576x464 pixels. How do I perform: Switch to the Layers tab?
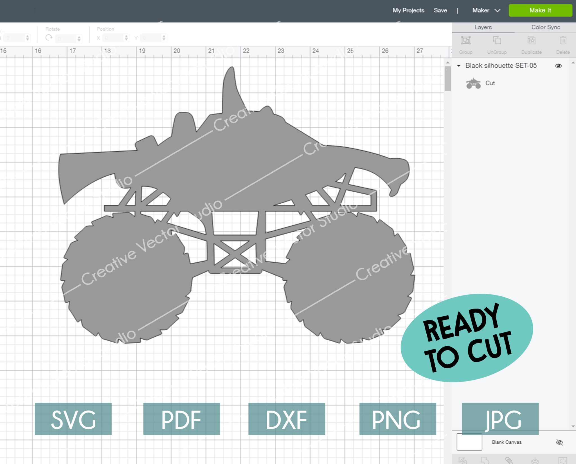point(483,27)
